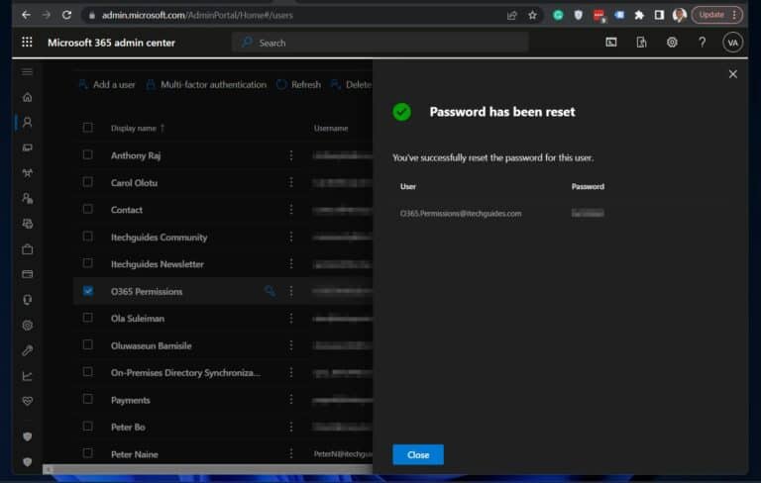The width and height of the screenshot is (761, 483).
Task: Toggle the select-all users checkbox
Action: tap(88, 128)
